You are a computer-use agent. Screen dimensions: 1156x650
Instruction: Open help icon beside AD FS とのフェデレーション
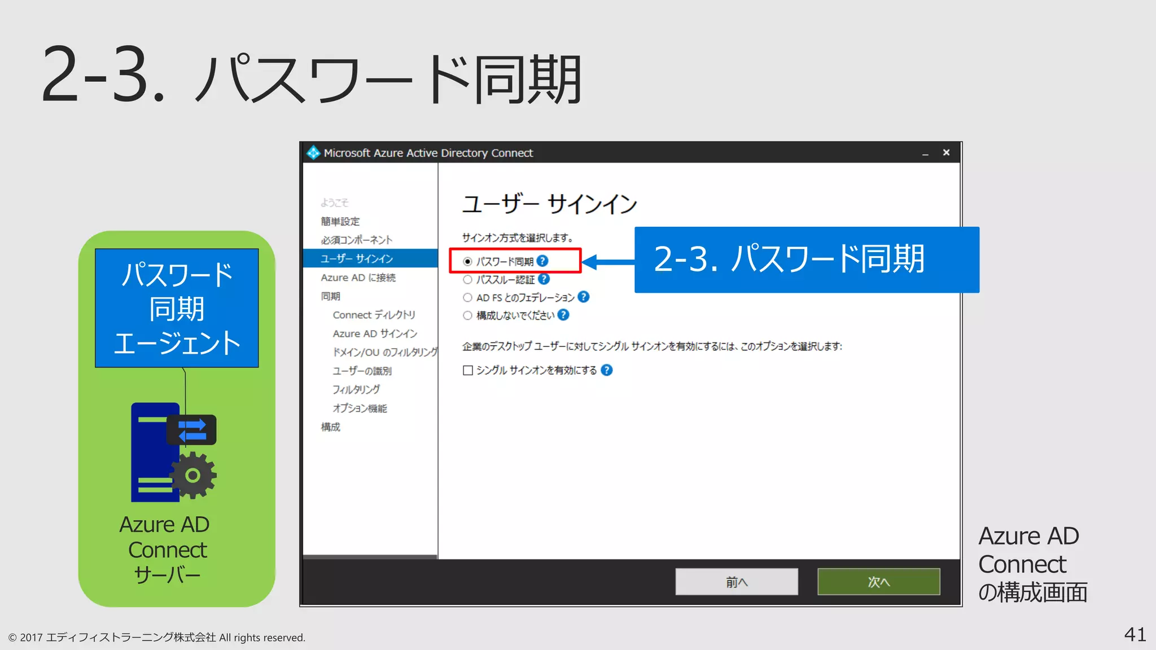pos(584,297)
